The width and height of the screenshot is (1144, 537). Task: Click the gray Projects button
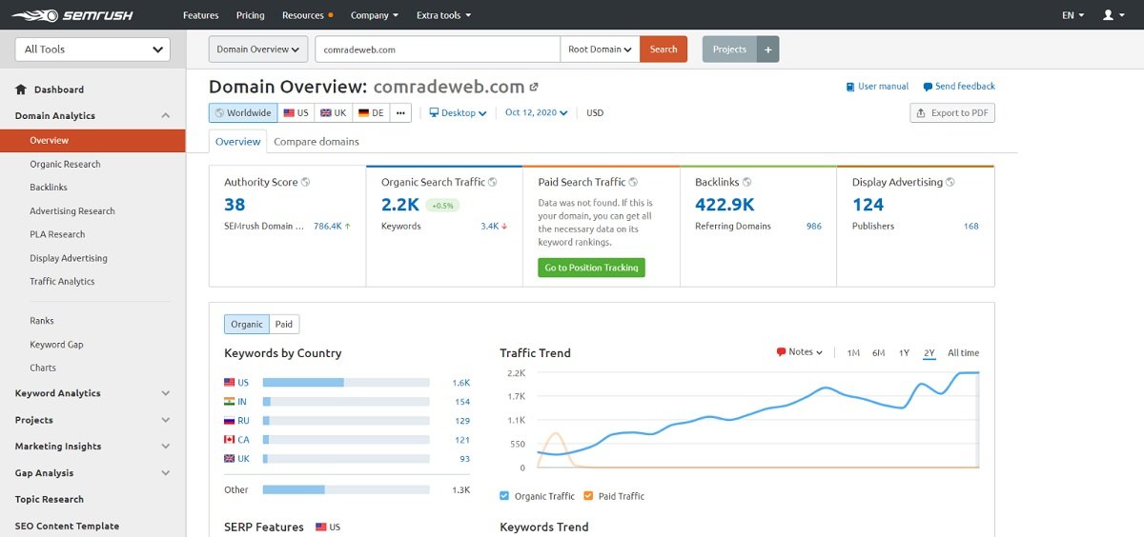[x=729, y=50]
